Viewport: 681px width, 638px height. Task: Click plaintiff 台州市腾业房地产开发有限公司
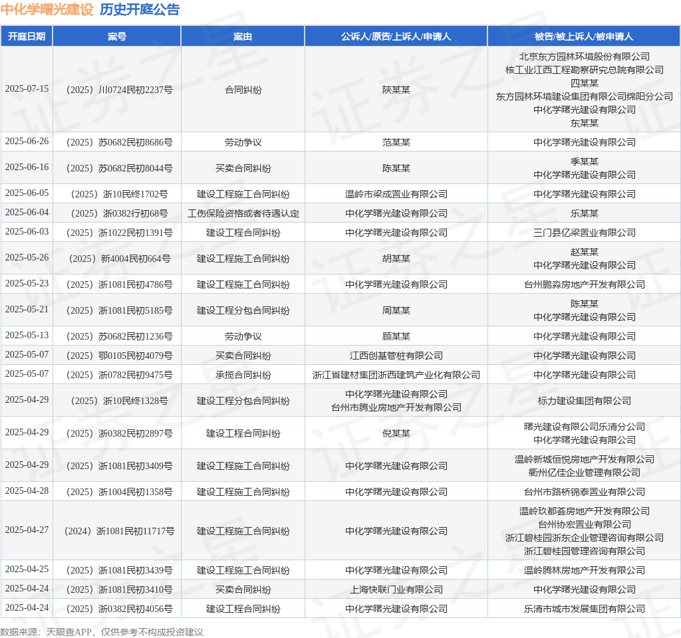click(x=396, y=407)
